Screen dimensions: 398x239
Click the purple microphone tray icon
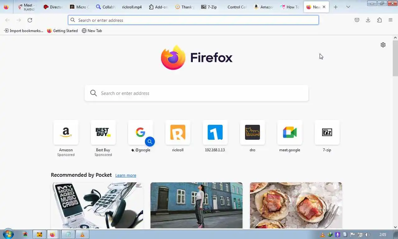coord(338,235)
